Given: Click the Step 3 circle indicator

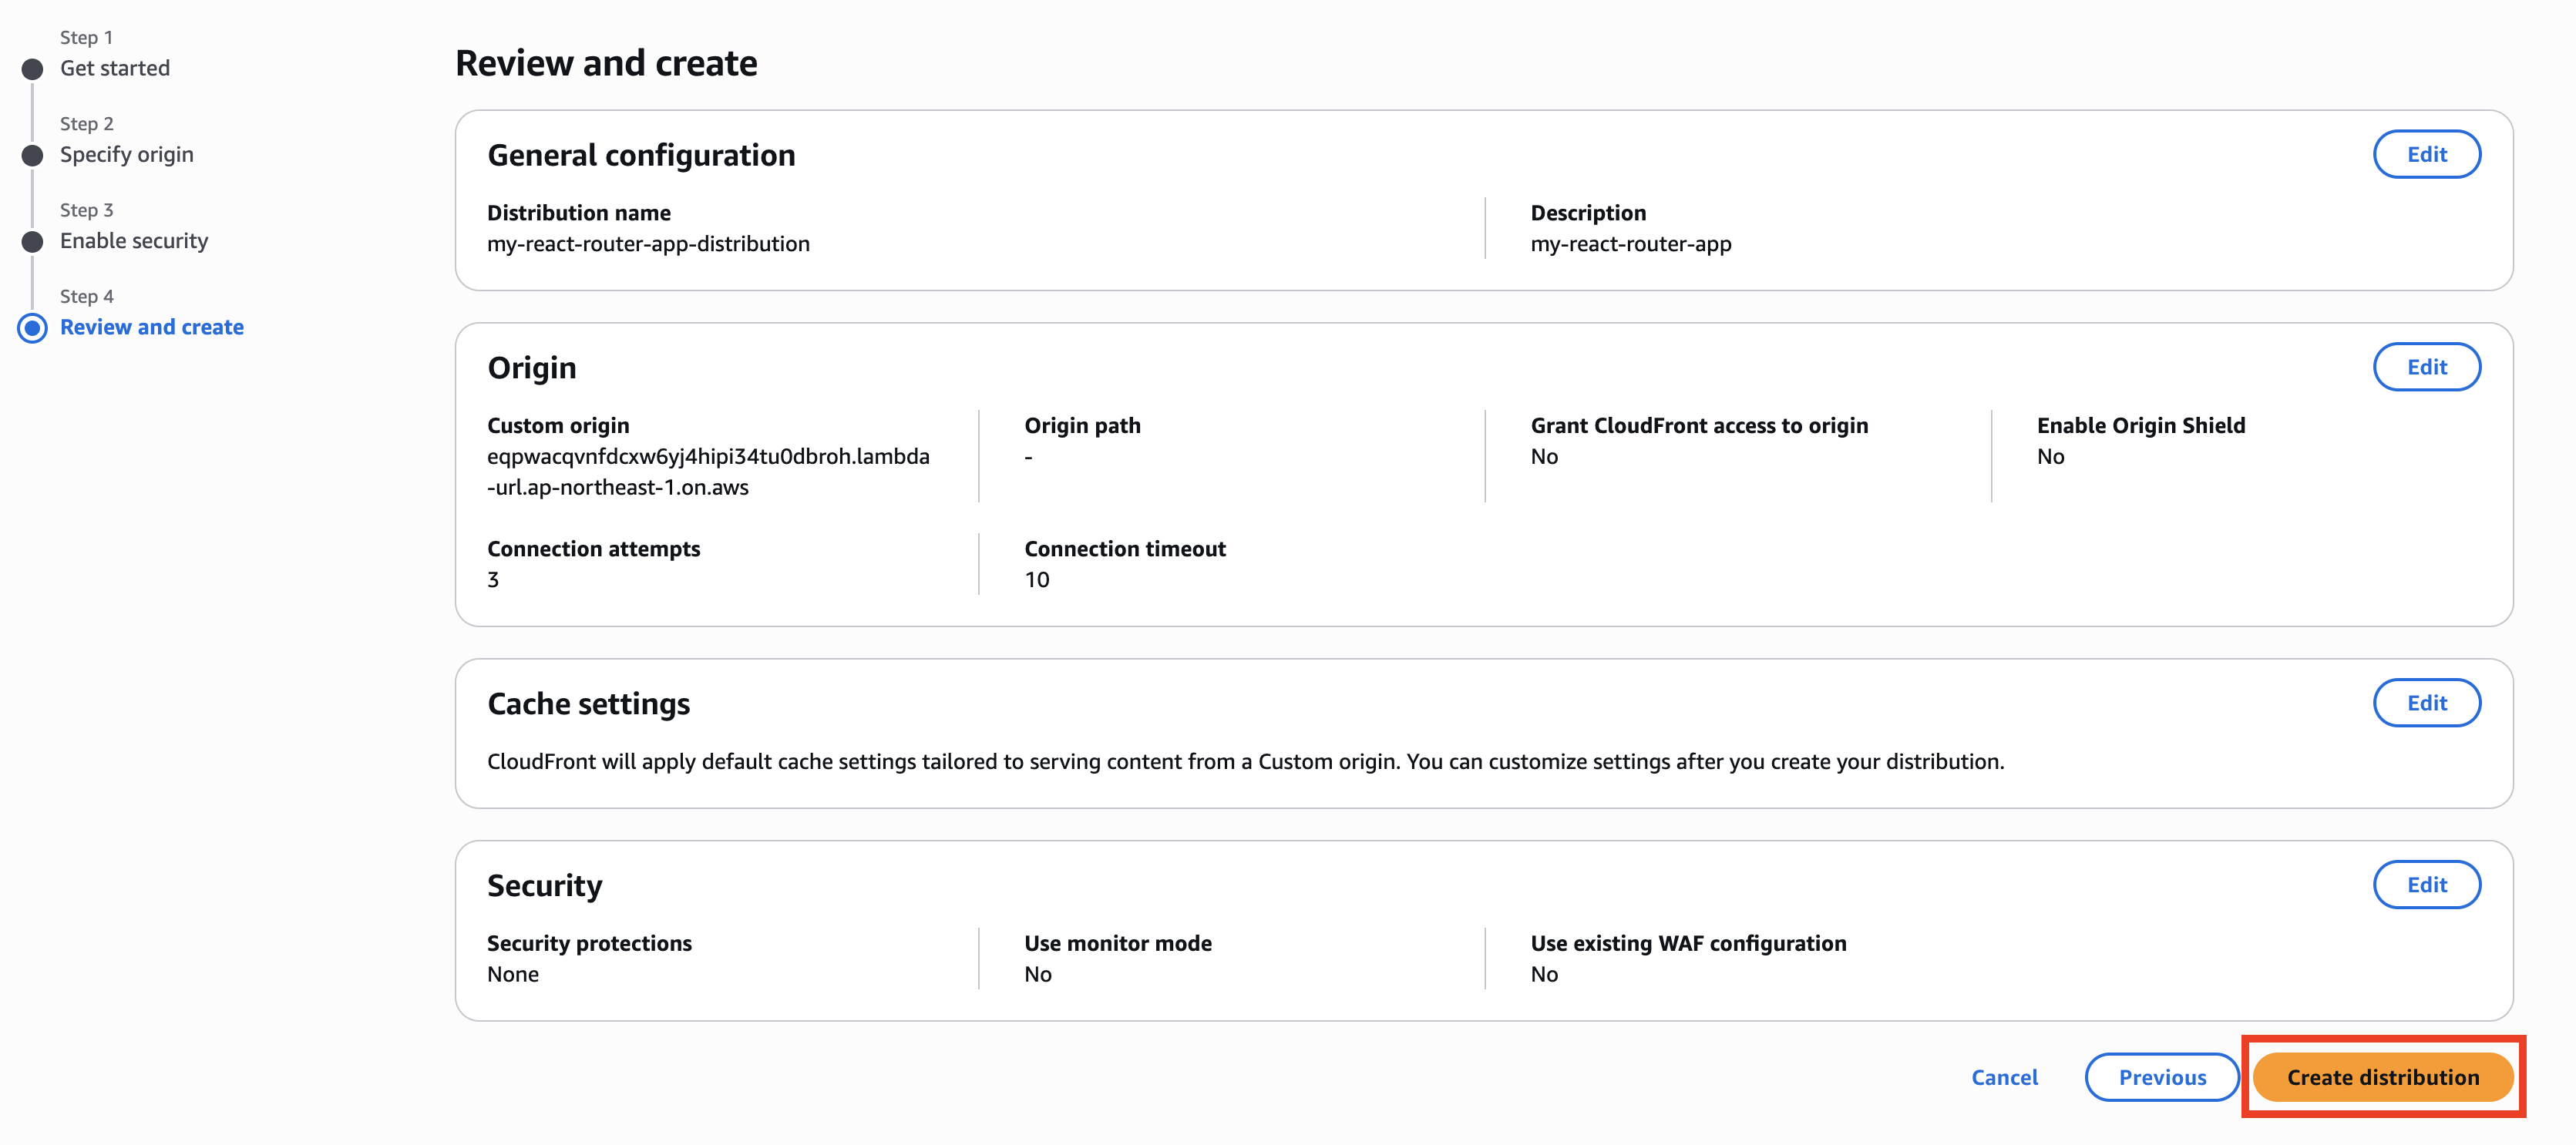Looking at the screenshot, I should pos(33,241).
